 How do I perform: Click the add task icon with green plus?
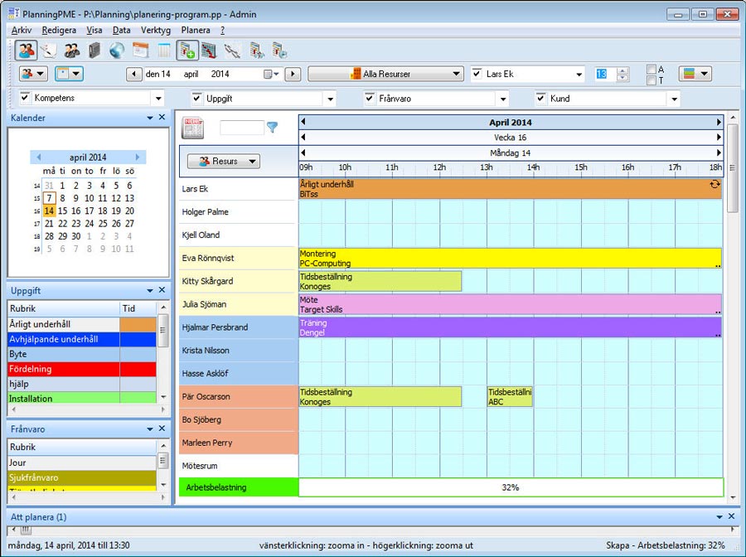[185, 51]
